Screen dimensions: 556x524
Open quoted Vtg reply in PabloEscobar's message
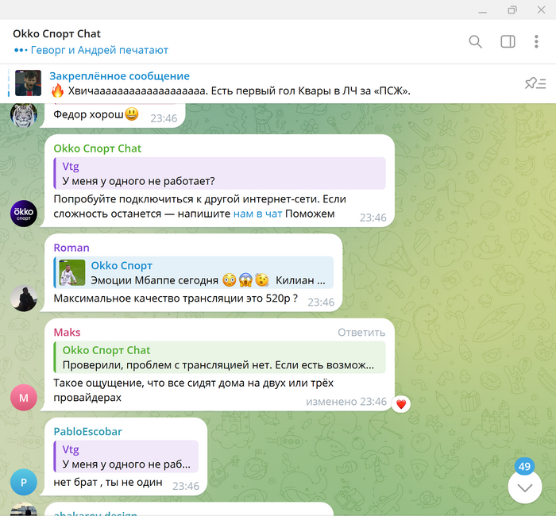click(125, 457)
